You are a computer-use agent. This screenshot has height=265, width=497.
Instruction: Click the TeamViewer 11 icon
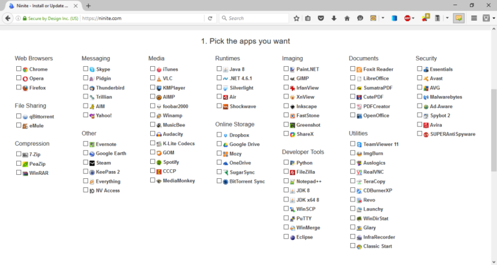(x=359, y=144)
